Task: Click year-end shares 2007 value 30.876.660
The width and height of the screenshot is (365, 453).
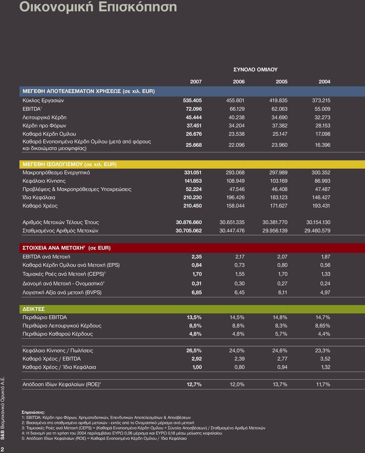Action: (x=189, y=222)
